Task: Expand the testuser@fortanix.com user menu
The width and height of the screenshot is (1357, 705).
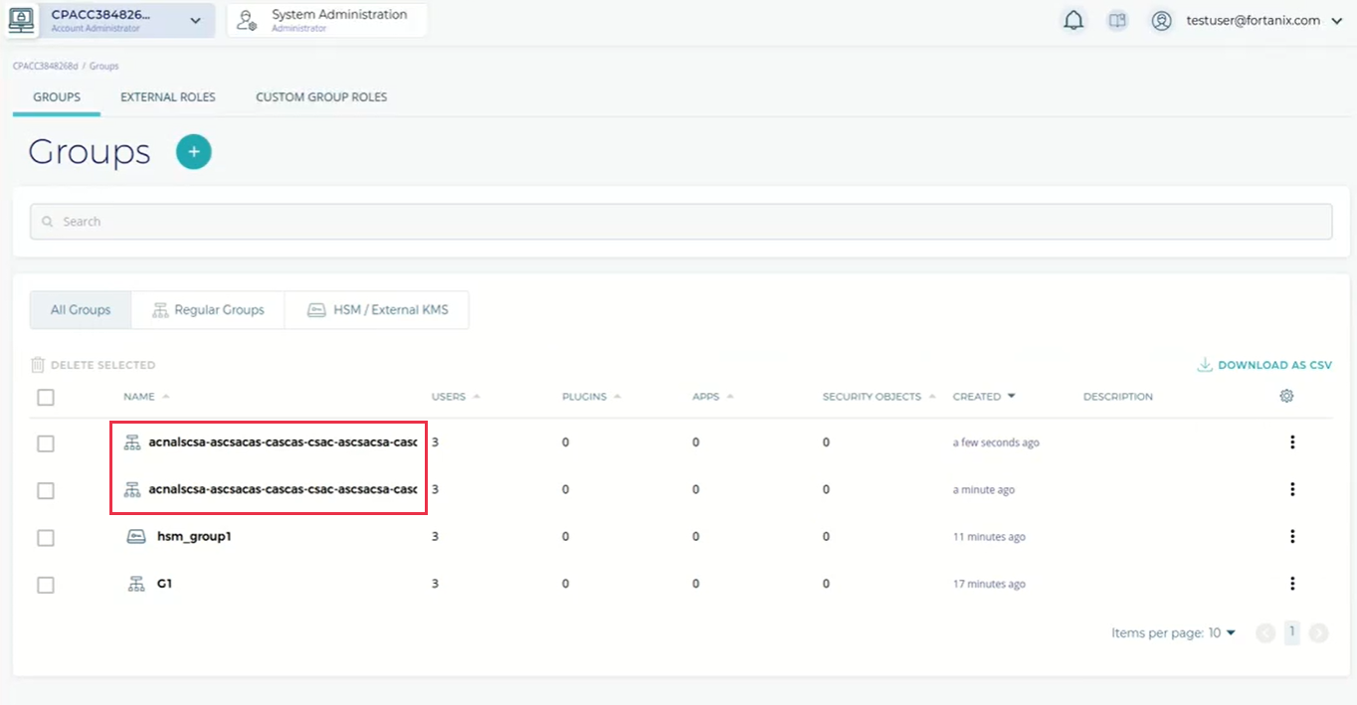Action: (1336, 21)
